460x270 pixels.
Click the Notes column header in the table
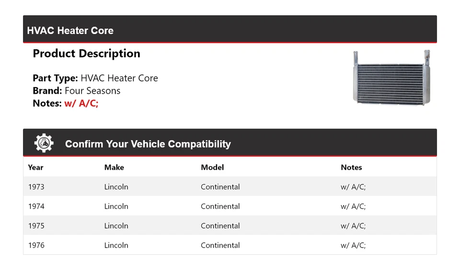click(x=351, y=167)
